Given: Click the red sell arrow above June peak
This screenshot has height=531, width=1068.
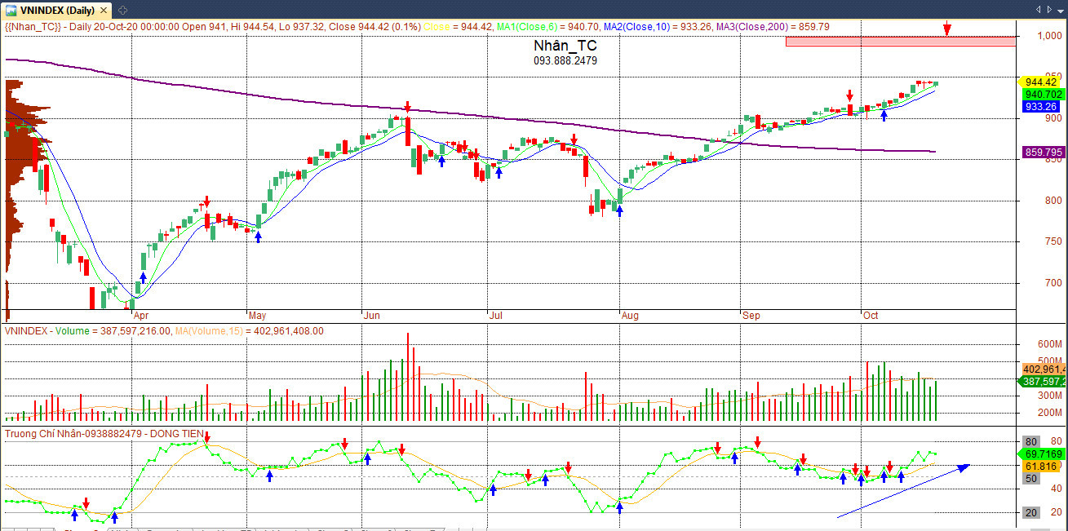Looking at the screenshot, I should coord(407,107).
